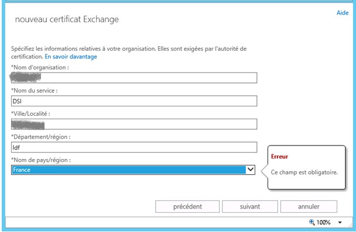
Task: Continue with the suivant button
Action: click(x=250, y=206)
